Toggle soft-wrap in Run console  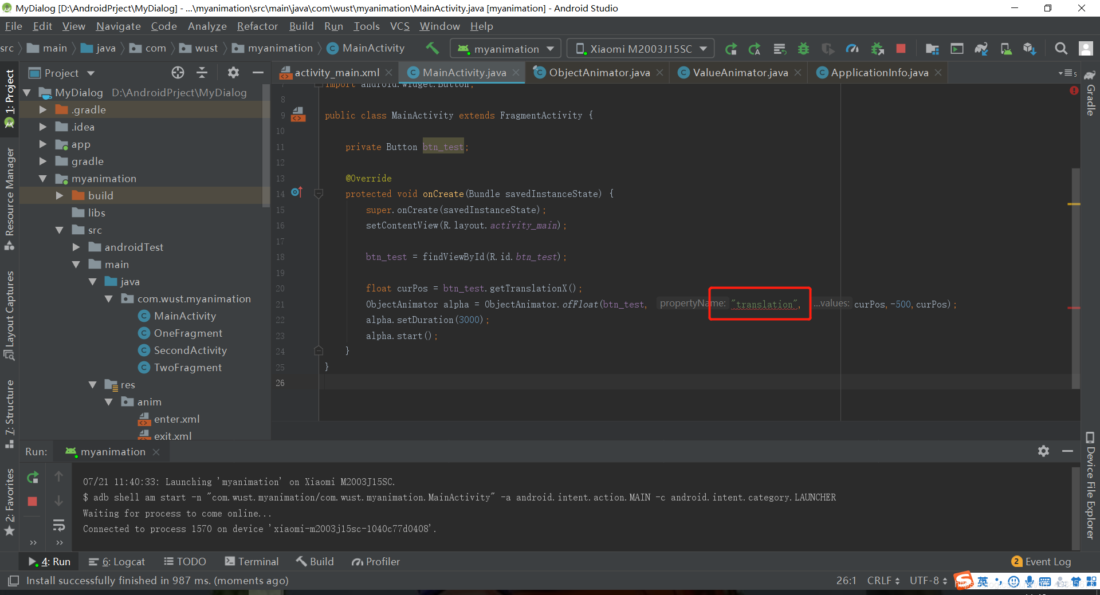pos(59,525)
